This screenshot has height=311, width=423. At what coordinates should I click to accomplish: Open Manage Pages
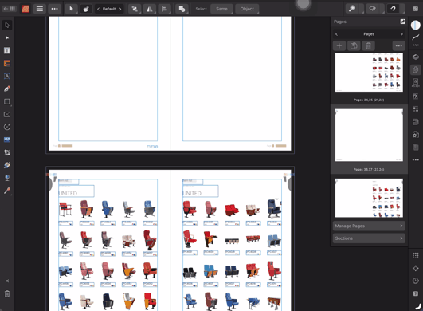[x=369, y=226]
